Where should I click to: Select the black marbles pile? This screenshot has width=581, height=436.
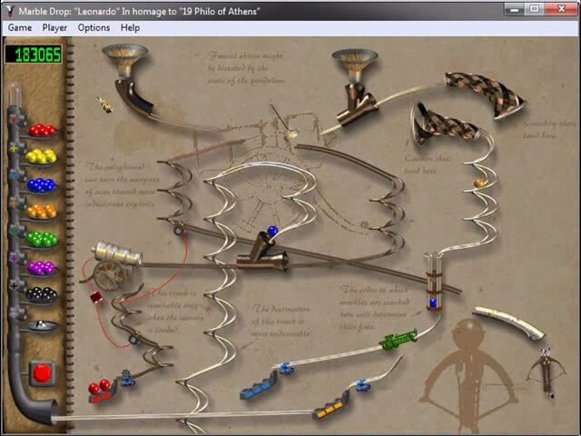point(42,294)
